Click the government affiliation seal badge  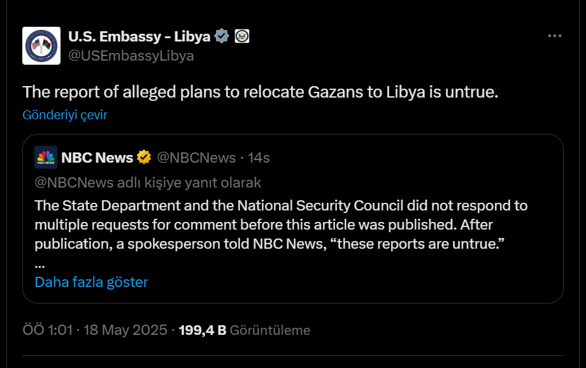coord(242,36)
